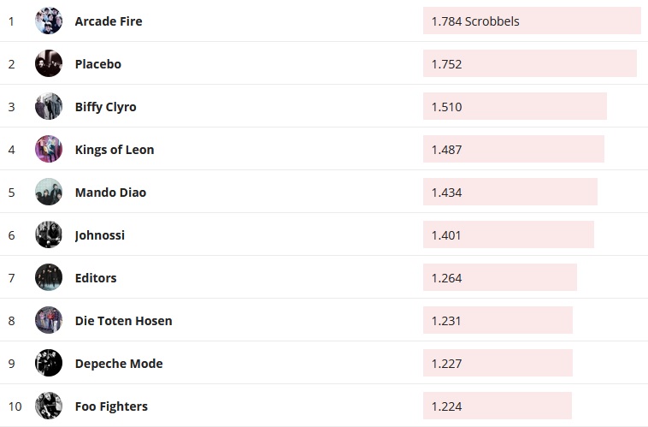Open the Kings of Leon avatar thumbnail
The width and height of the screenshot is (648, 427).
point(49,149)
